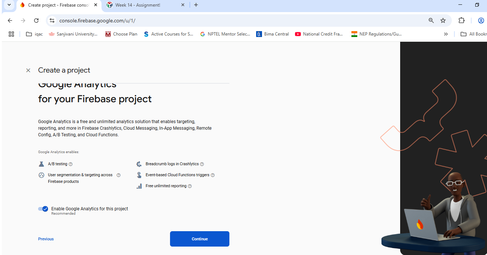Open help icon next to Free unlimited reporting
487x255 pixels.
[x=190, y=186]
